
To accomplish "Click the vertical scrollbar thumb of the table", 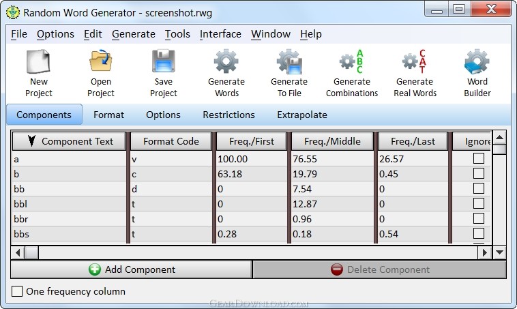I will [499, 149].
